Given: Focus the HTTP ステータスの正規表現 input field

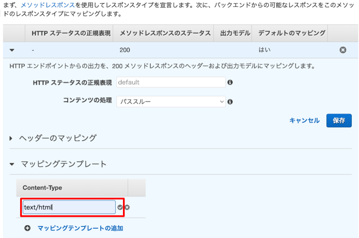Looking at the screenshot, I should click(171, 82).
